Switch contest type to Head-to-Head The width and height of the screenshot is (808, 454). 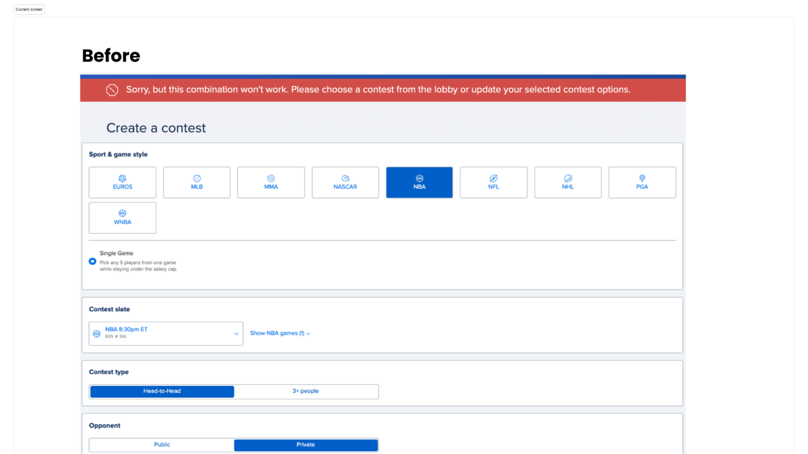(x=162, y=391)
